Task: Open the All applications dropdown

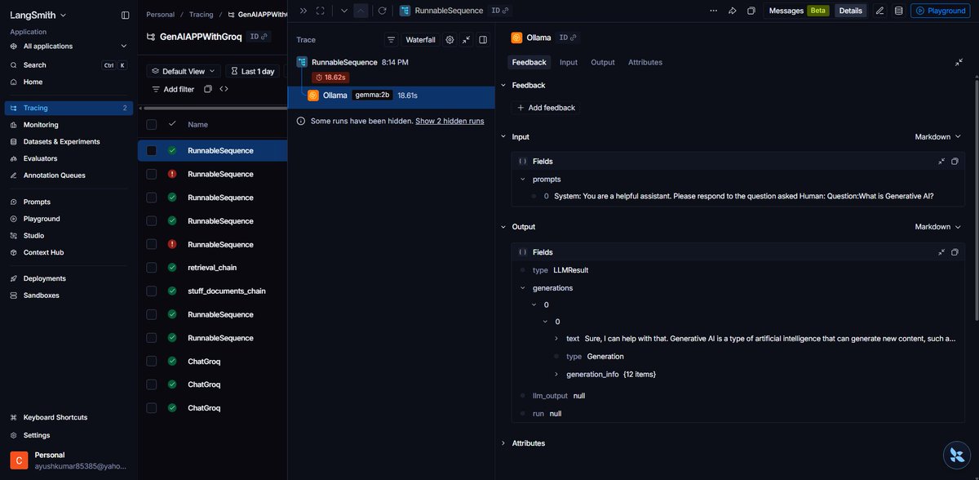Action: (69, 47)
